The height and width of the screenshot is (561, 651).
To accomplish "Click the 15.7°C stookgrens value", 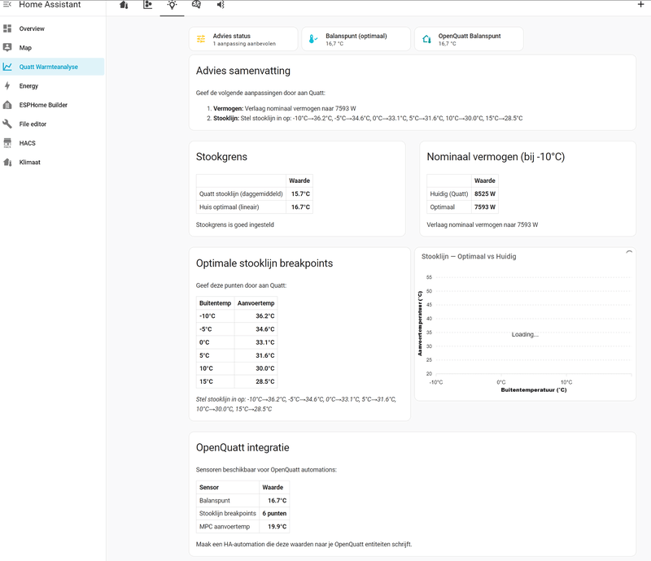I will click(300, 194).
